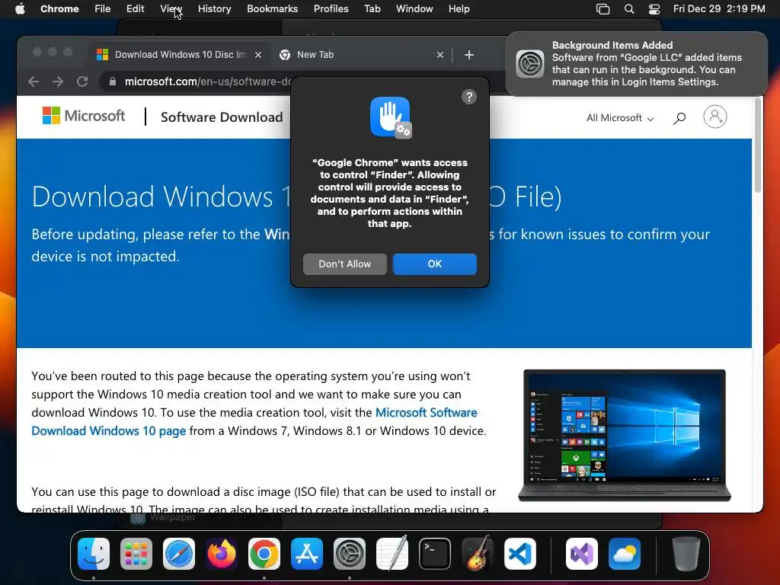Switch to the New Tab tab

tap(360, 55)
